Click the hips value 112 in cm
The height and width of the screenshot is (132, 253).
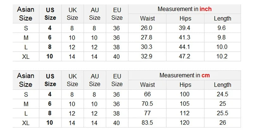tap(185, 113)
